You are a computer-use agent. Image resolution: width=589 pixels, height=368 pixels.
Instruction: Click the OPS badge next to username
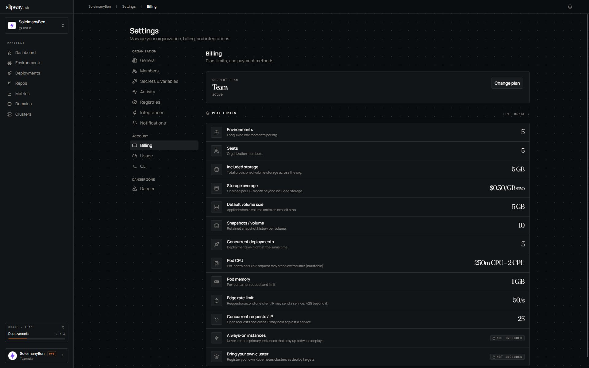coord(52,354)
